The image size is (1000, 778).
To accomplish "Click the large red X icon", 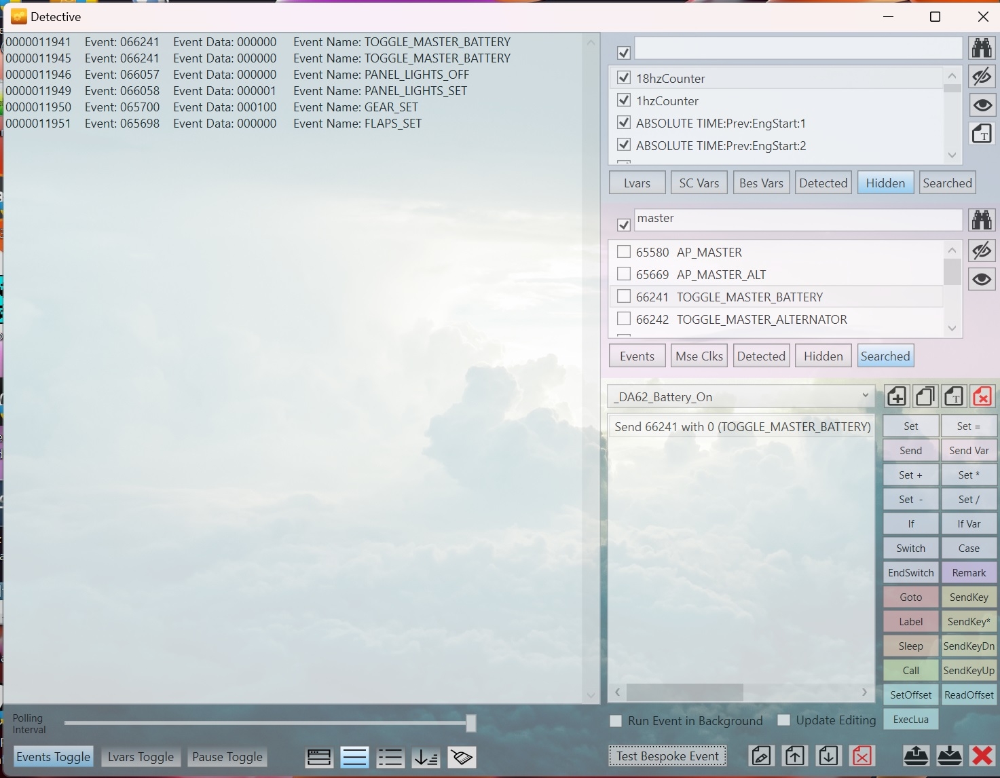I will (x=982, y=756).
